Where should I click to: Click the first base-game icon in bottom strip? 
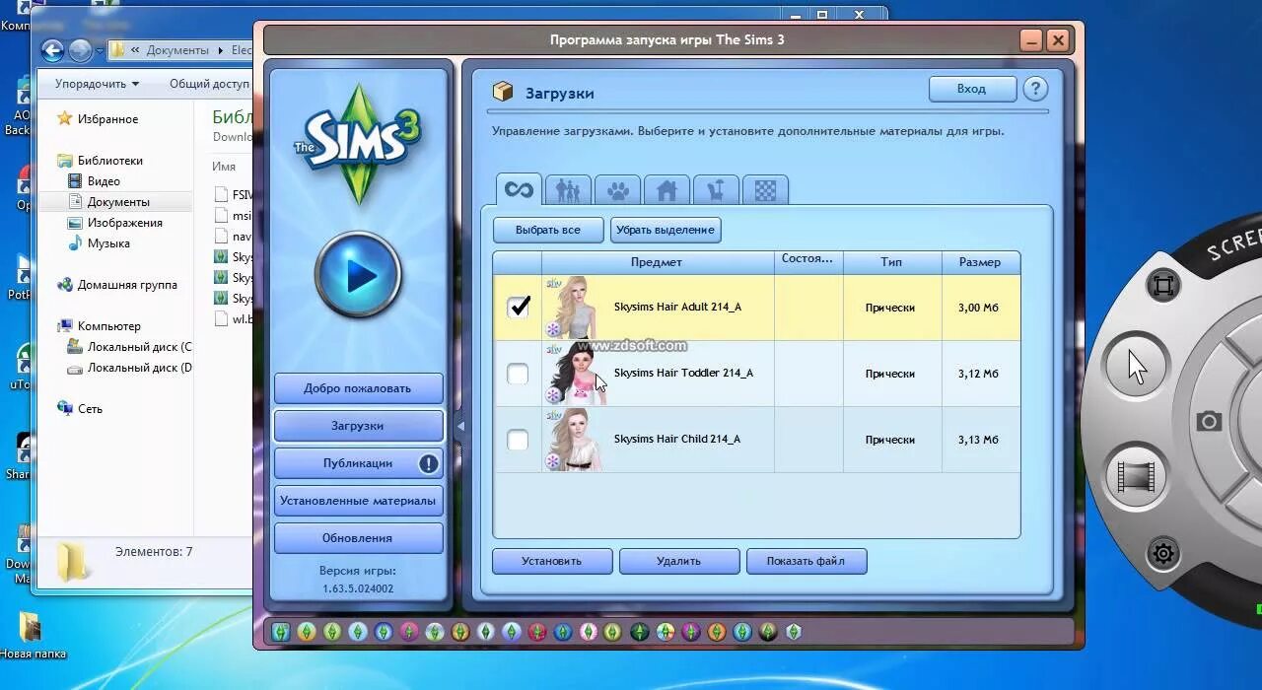(281, 632)
